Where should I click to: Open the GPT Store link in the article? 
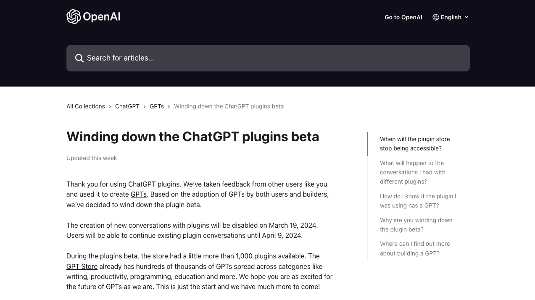tap(82, 266)
